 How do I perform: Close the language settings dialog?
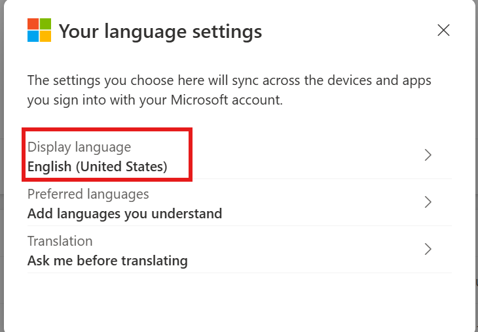(443, 30)
